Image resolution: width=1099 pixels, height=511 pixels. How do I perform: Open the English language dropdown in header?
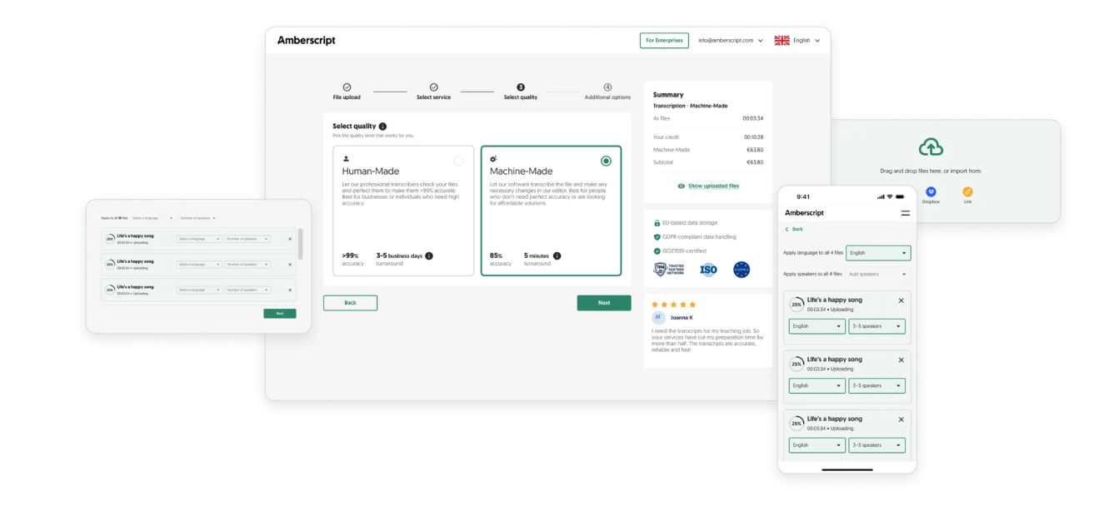807,40
